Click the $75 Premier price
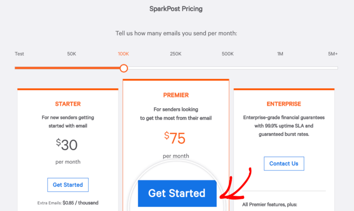354x211 pixels. 176,138
